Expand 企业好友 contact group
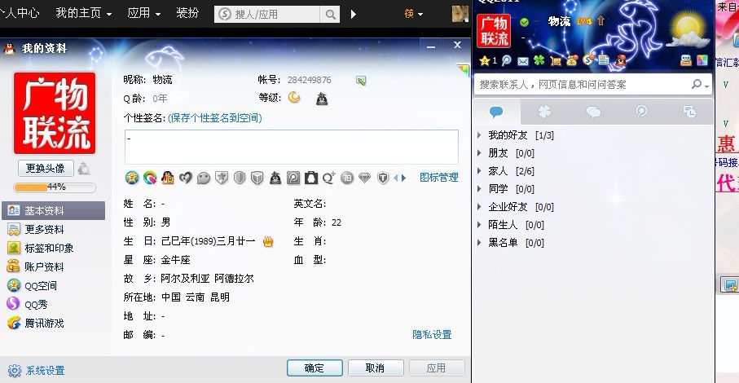This screenshot has height=383, width=739. pyautogui.click(x=479, y=207)
